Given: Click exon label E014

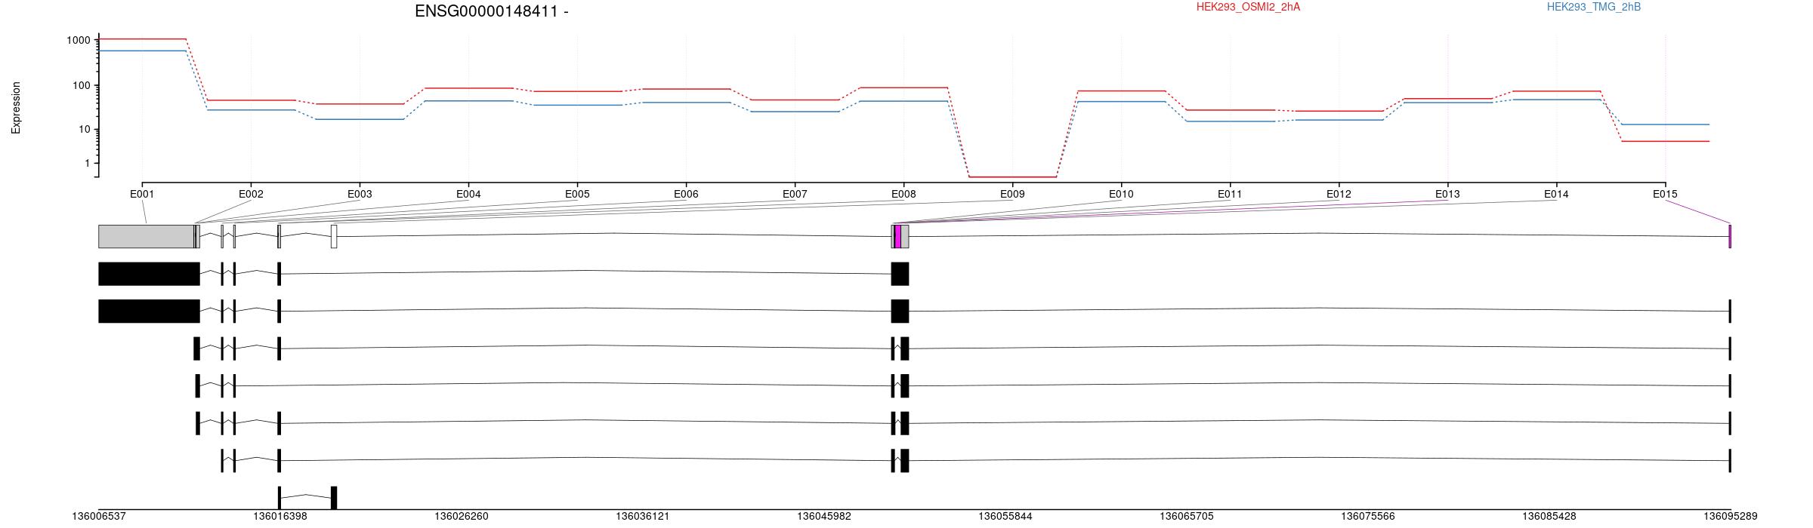Looking at the screenshot, I should [x=1556, y=194].
